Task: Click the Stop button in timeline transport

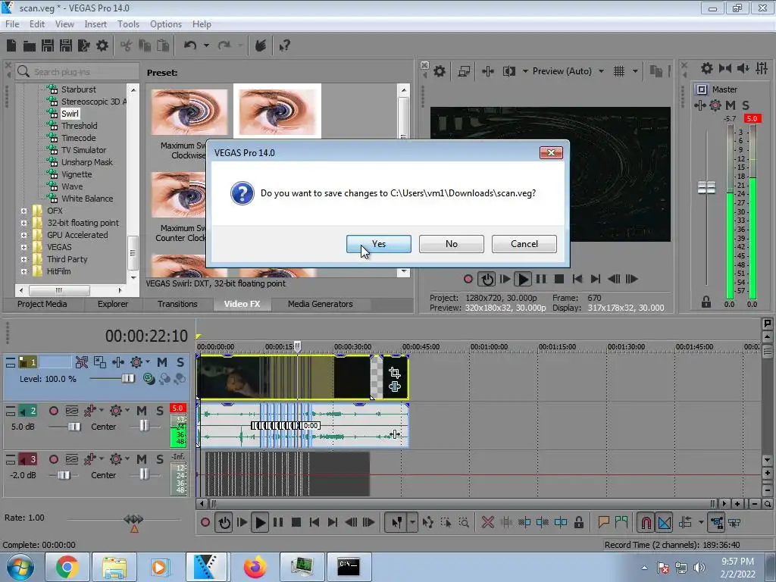Action: point(296,522)
